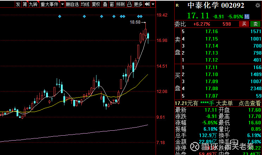Click the 叠 overlay button
This screenshot has height=155, width=262.
click(x=105, y=4)
